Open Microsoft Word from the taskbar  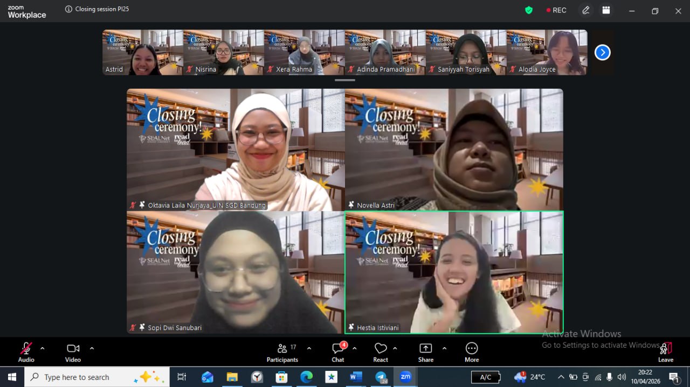pyautogui.click(x=356, y=377)
